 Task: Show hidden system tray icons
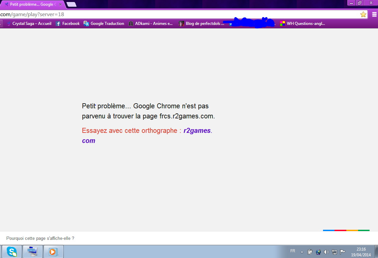[x=302, y=252]
